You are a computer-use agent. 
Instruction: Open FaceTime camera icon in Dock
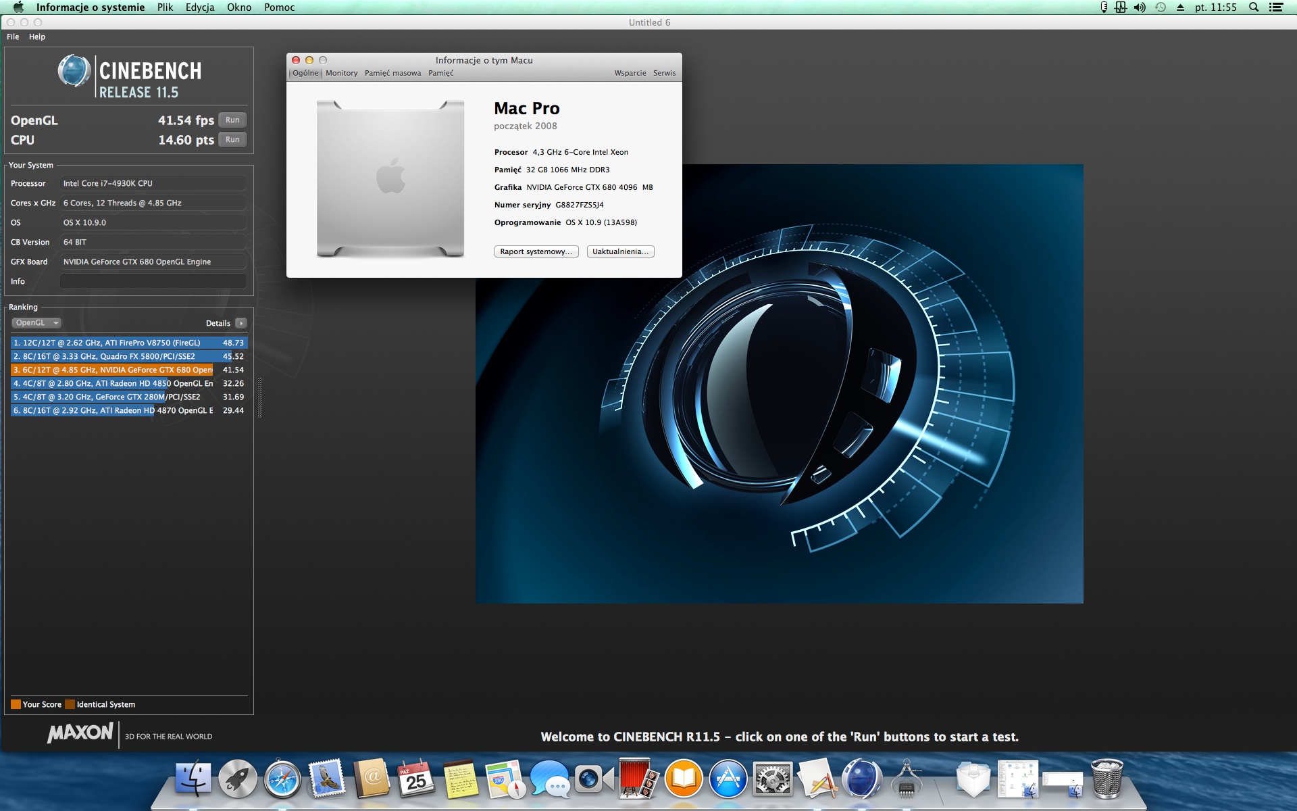pyautogui.click(x=594, y=779)
